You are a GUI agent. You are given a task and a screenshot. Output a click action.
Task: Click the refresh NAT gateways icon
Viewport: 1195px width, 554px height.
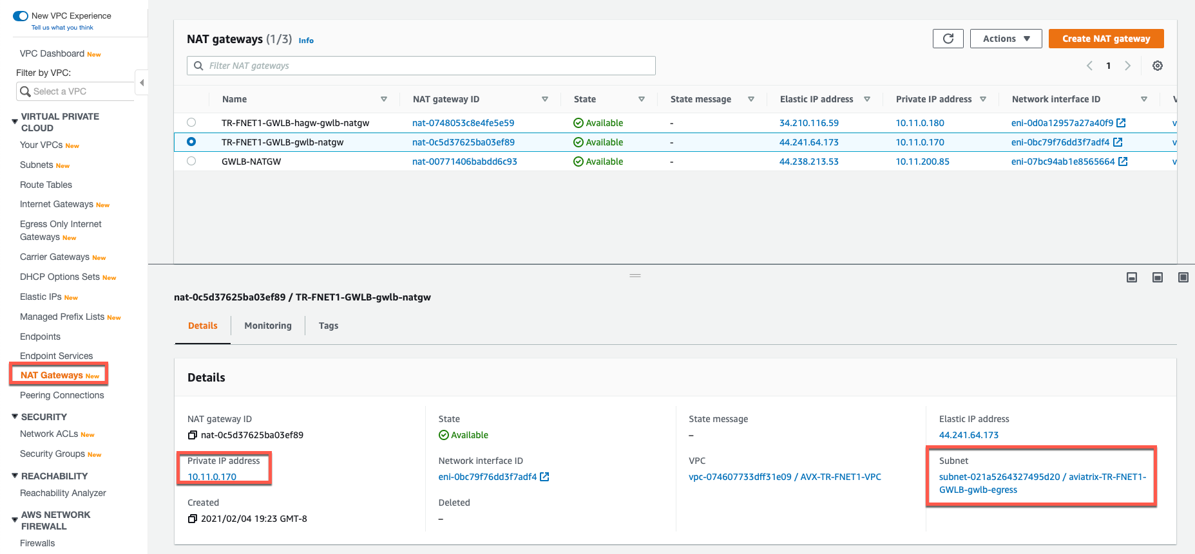click(x=948, y=39)
